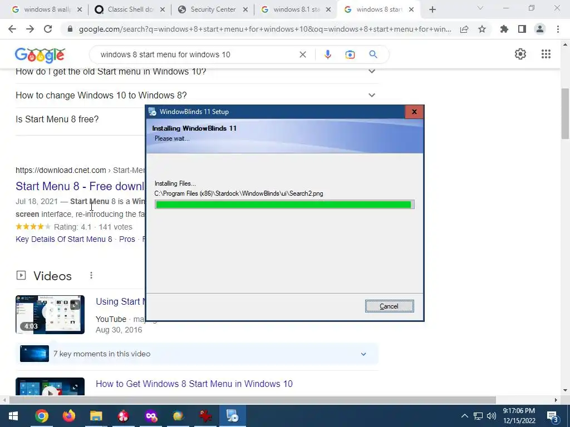Close the Classic Shell tab
The image size is (570, 427).
pos(163,9)
